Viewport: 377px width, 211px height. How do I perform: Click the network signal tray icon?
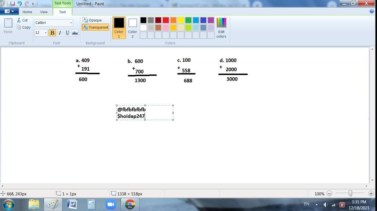[x=334, y=205]
